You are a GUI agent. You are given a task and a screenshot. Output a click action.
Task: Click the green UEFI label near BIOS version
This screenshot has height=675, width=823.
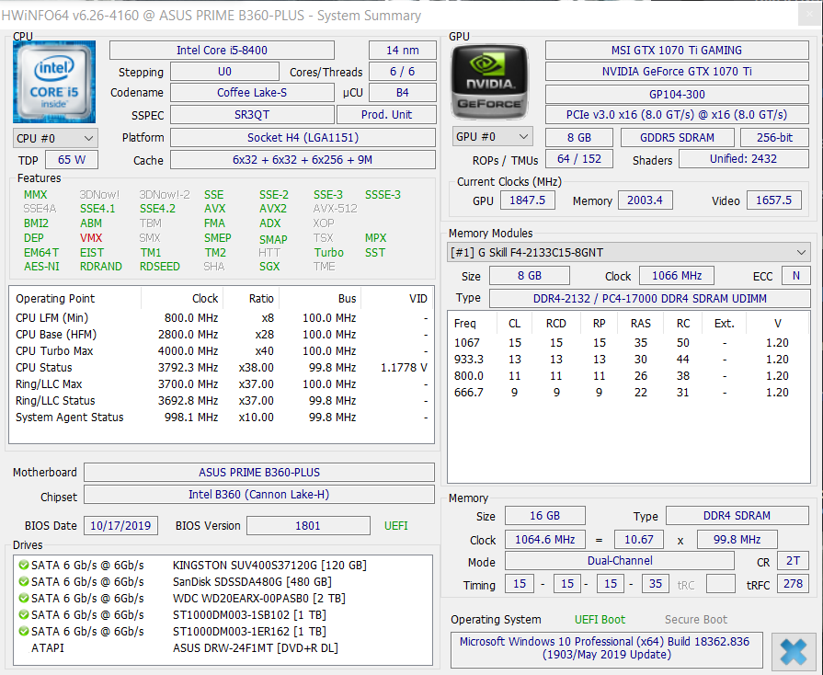coord(395,526)
